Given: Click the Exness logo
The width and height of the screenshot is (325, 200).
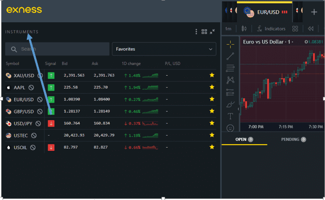Looking at the screenshot, I should [24, 10].
